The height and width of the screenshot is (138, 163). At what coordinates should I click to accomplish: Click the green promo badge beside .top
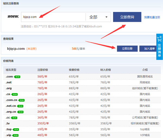coord(16,130)
